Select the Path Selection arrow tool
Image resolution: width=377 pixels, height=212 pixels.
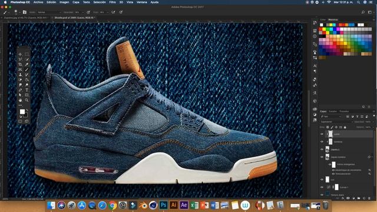point(20,95)
